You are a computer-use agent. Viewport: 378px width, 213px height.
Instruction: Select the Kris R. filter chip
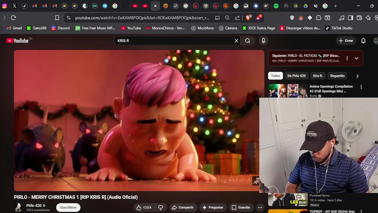point(318,76)
